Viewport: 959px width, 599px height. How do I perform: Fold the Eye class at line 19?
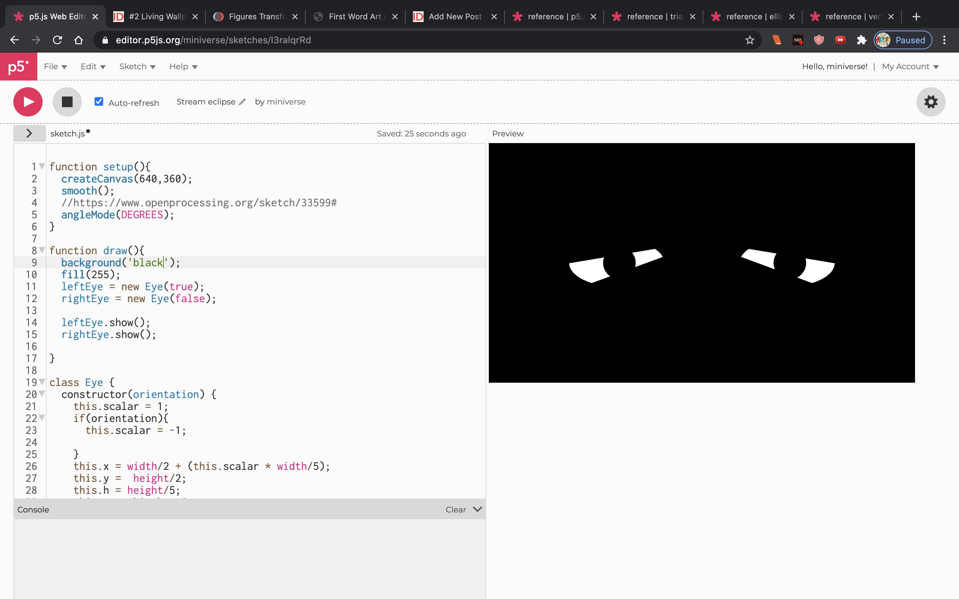[x=42, y=382]
